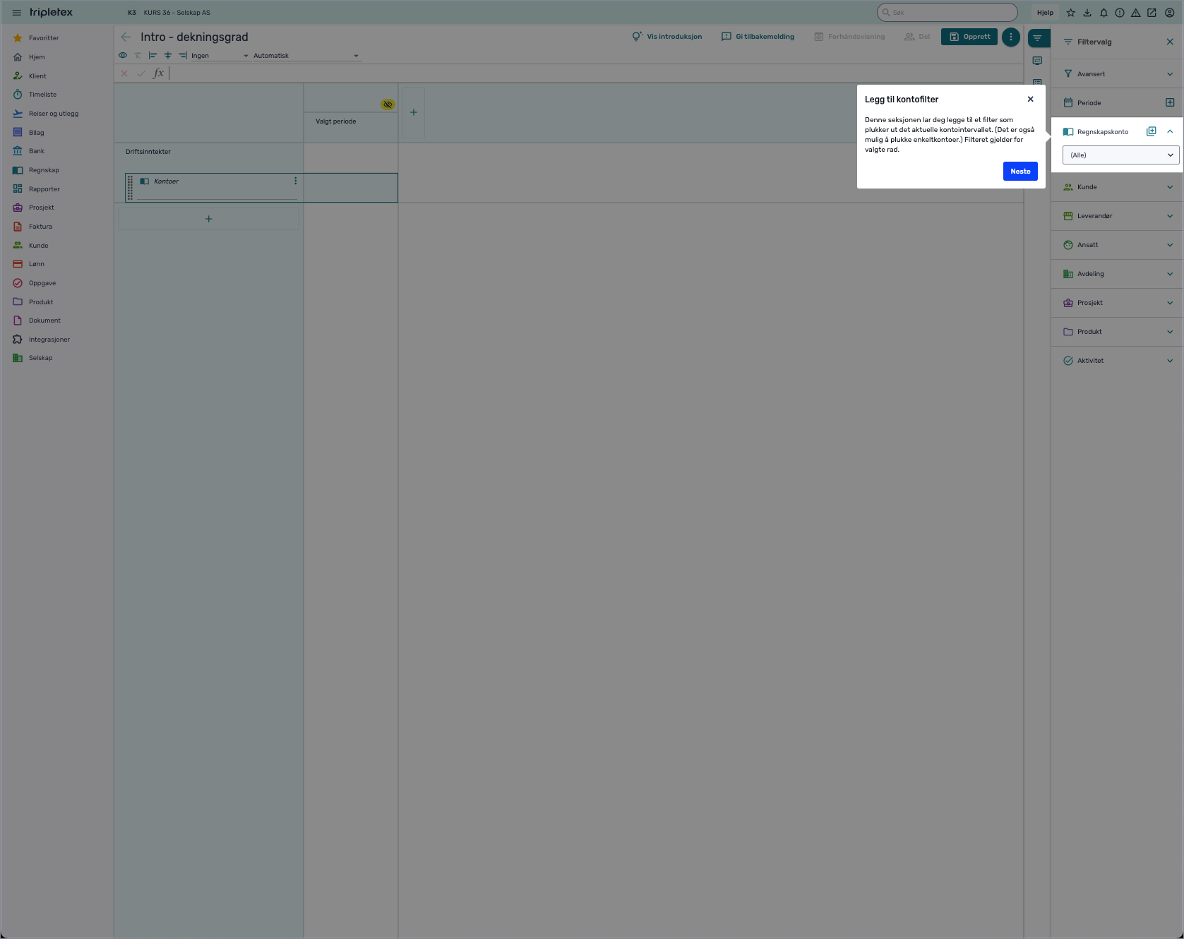Click the circled exclamation info icon
Viewport: 1184px width, 939px height.
click(1120, 13)
